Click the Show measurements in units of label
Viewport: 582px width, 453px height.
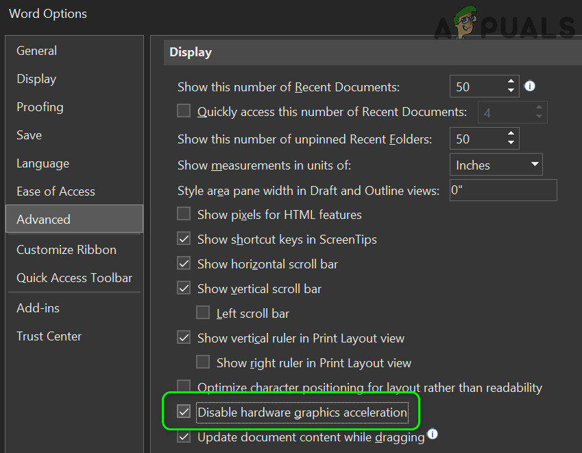[x=265, y=165]
